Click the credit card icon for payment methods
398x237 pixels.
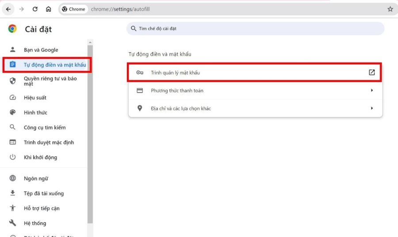[x=140, y=90]
